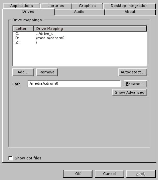158x180 pixels.
Task: Click the Drive Mapping column header
Action: point(90,29)
